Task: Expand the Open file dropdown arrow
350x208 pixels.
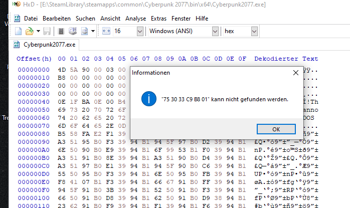Action: click(x=38, y=31)
